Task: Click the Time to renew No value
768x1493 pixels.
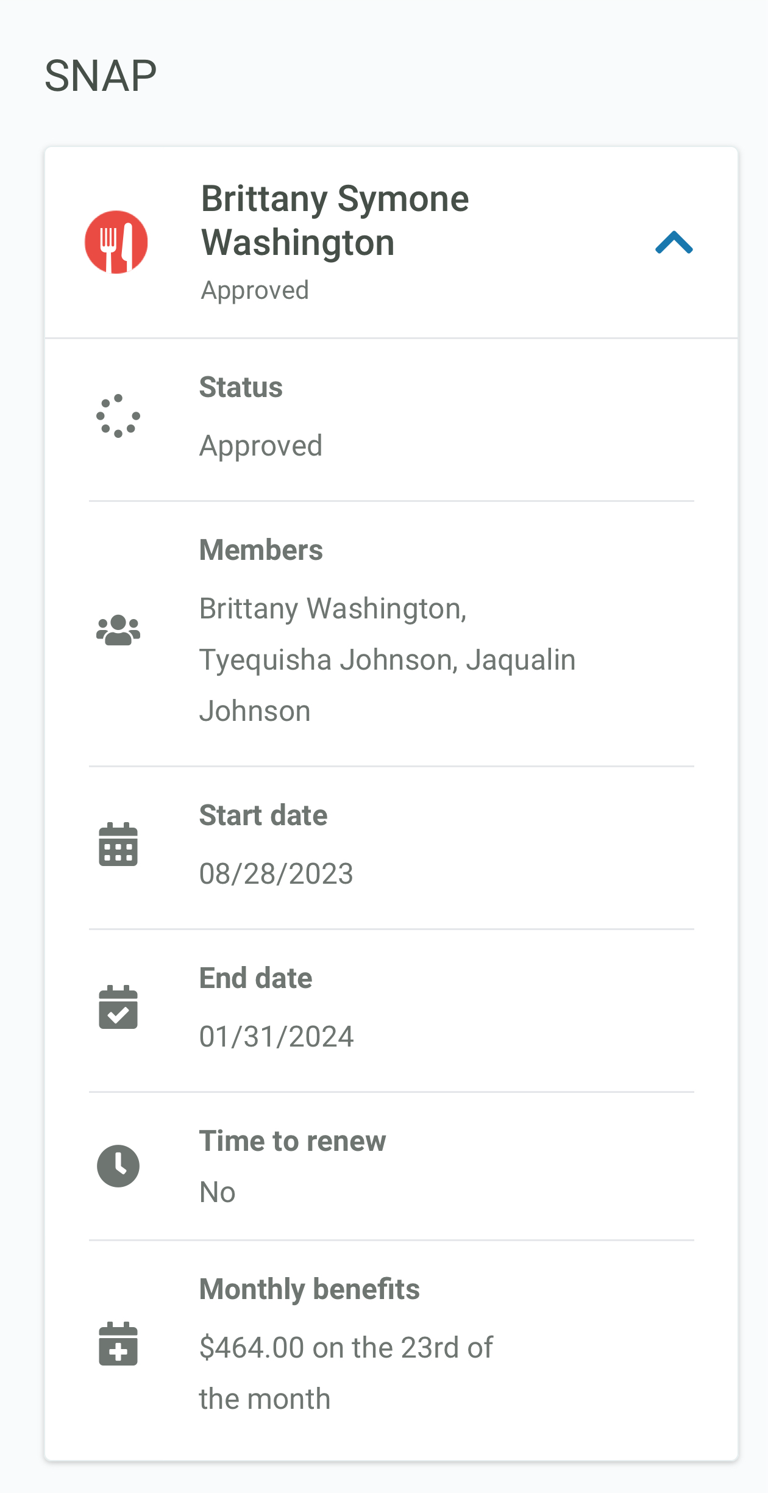Action: pyautogui.click(x=218, y=1192)
